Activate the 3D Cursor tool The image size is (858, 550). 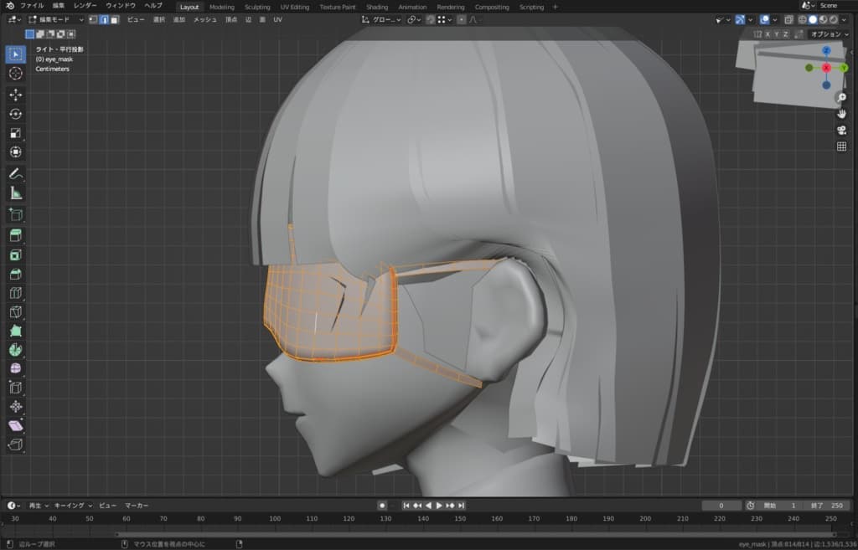(15, 74)
